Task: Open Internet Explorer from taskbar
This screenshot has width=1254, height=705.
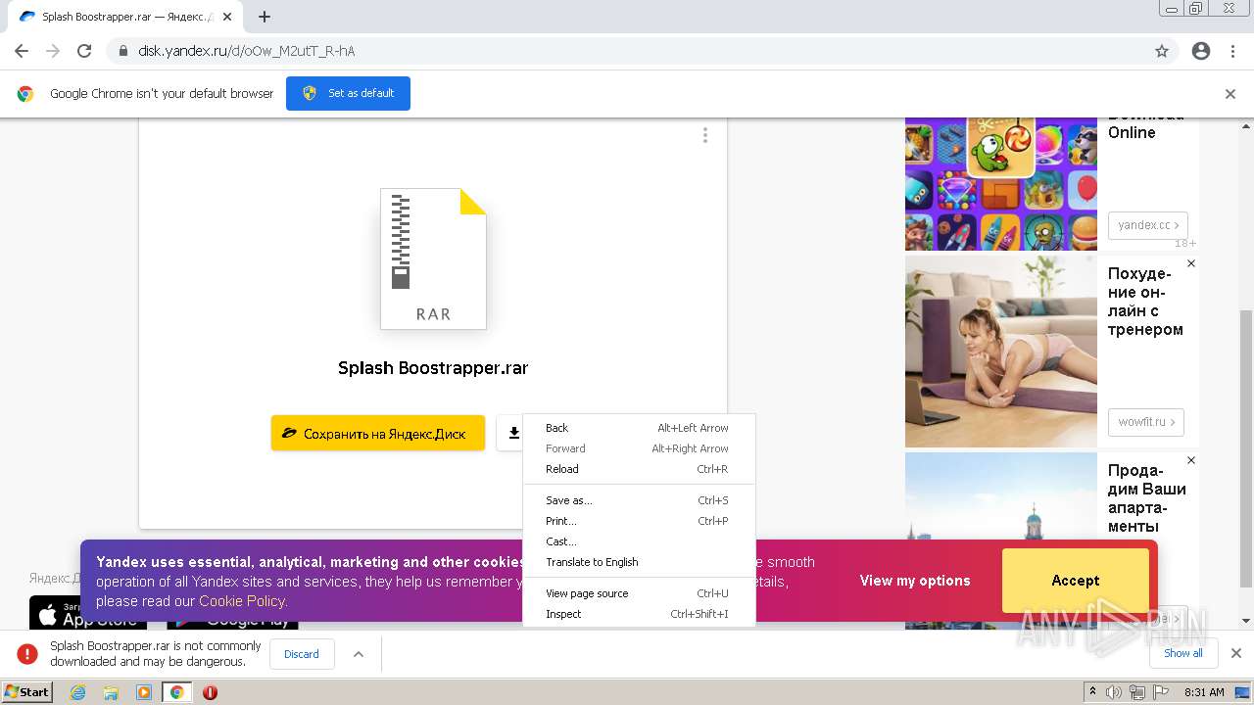Action: tap(78, 692)
